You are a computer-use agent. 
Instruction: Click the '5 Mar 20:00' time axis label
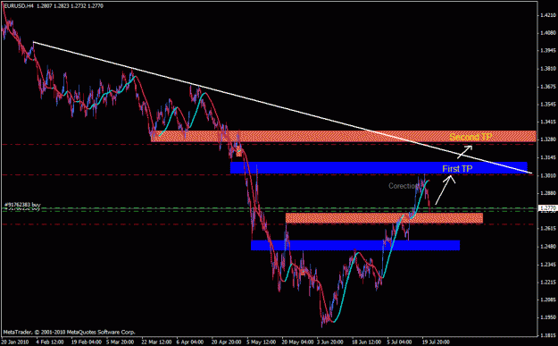[121, 342]
